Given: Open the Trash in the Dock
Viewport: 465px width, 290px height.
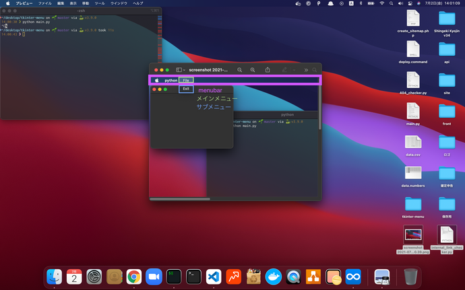Looking at the screenshot, I should pos(410,277).
